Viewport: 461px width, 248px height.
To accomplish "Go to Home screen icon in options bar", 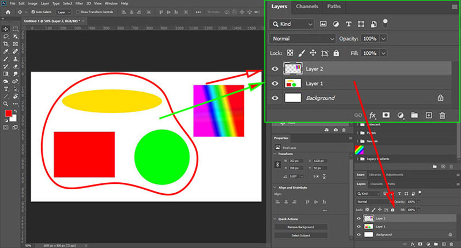I will coord(8,12).
